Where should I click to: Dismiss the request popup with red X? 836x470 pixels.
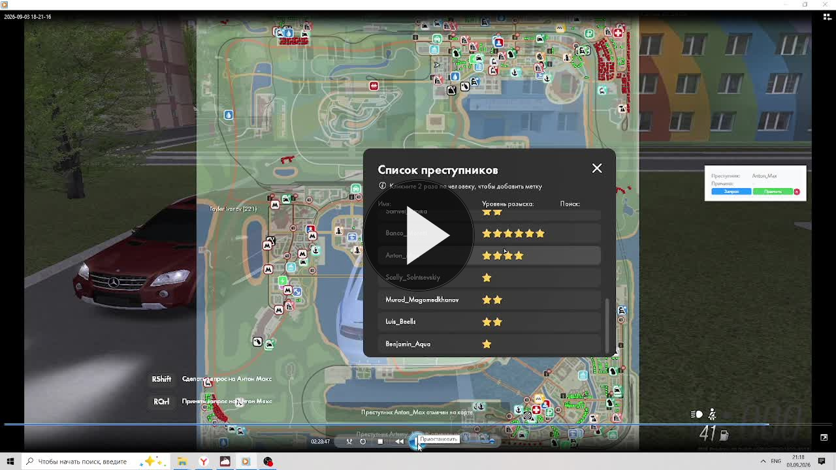point(797,192)
